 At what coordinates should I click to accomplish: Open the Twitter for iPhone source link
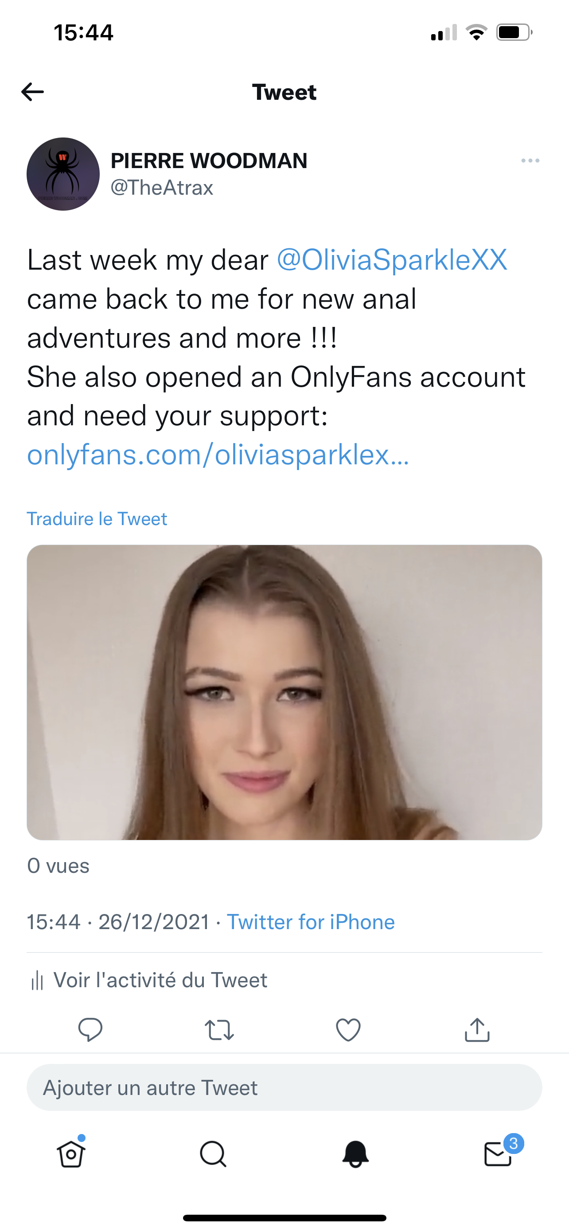(311, 922)
